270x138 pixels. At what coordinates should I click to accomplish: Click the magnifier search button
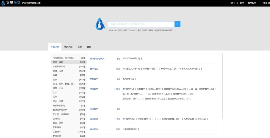click(177, 24)
